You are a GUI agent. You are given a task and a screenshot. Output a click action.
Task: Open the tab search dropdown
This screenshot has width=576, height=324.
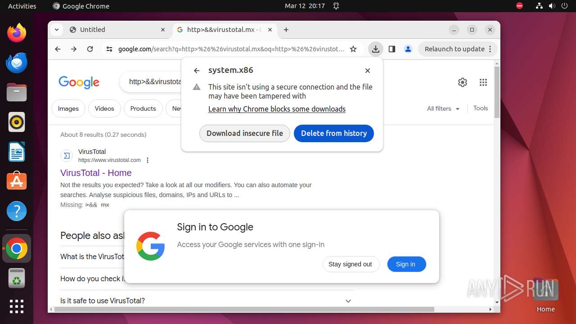point(56,30)
